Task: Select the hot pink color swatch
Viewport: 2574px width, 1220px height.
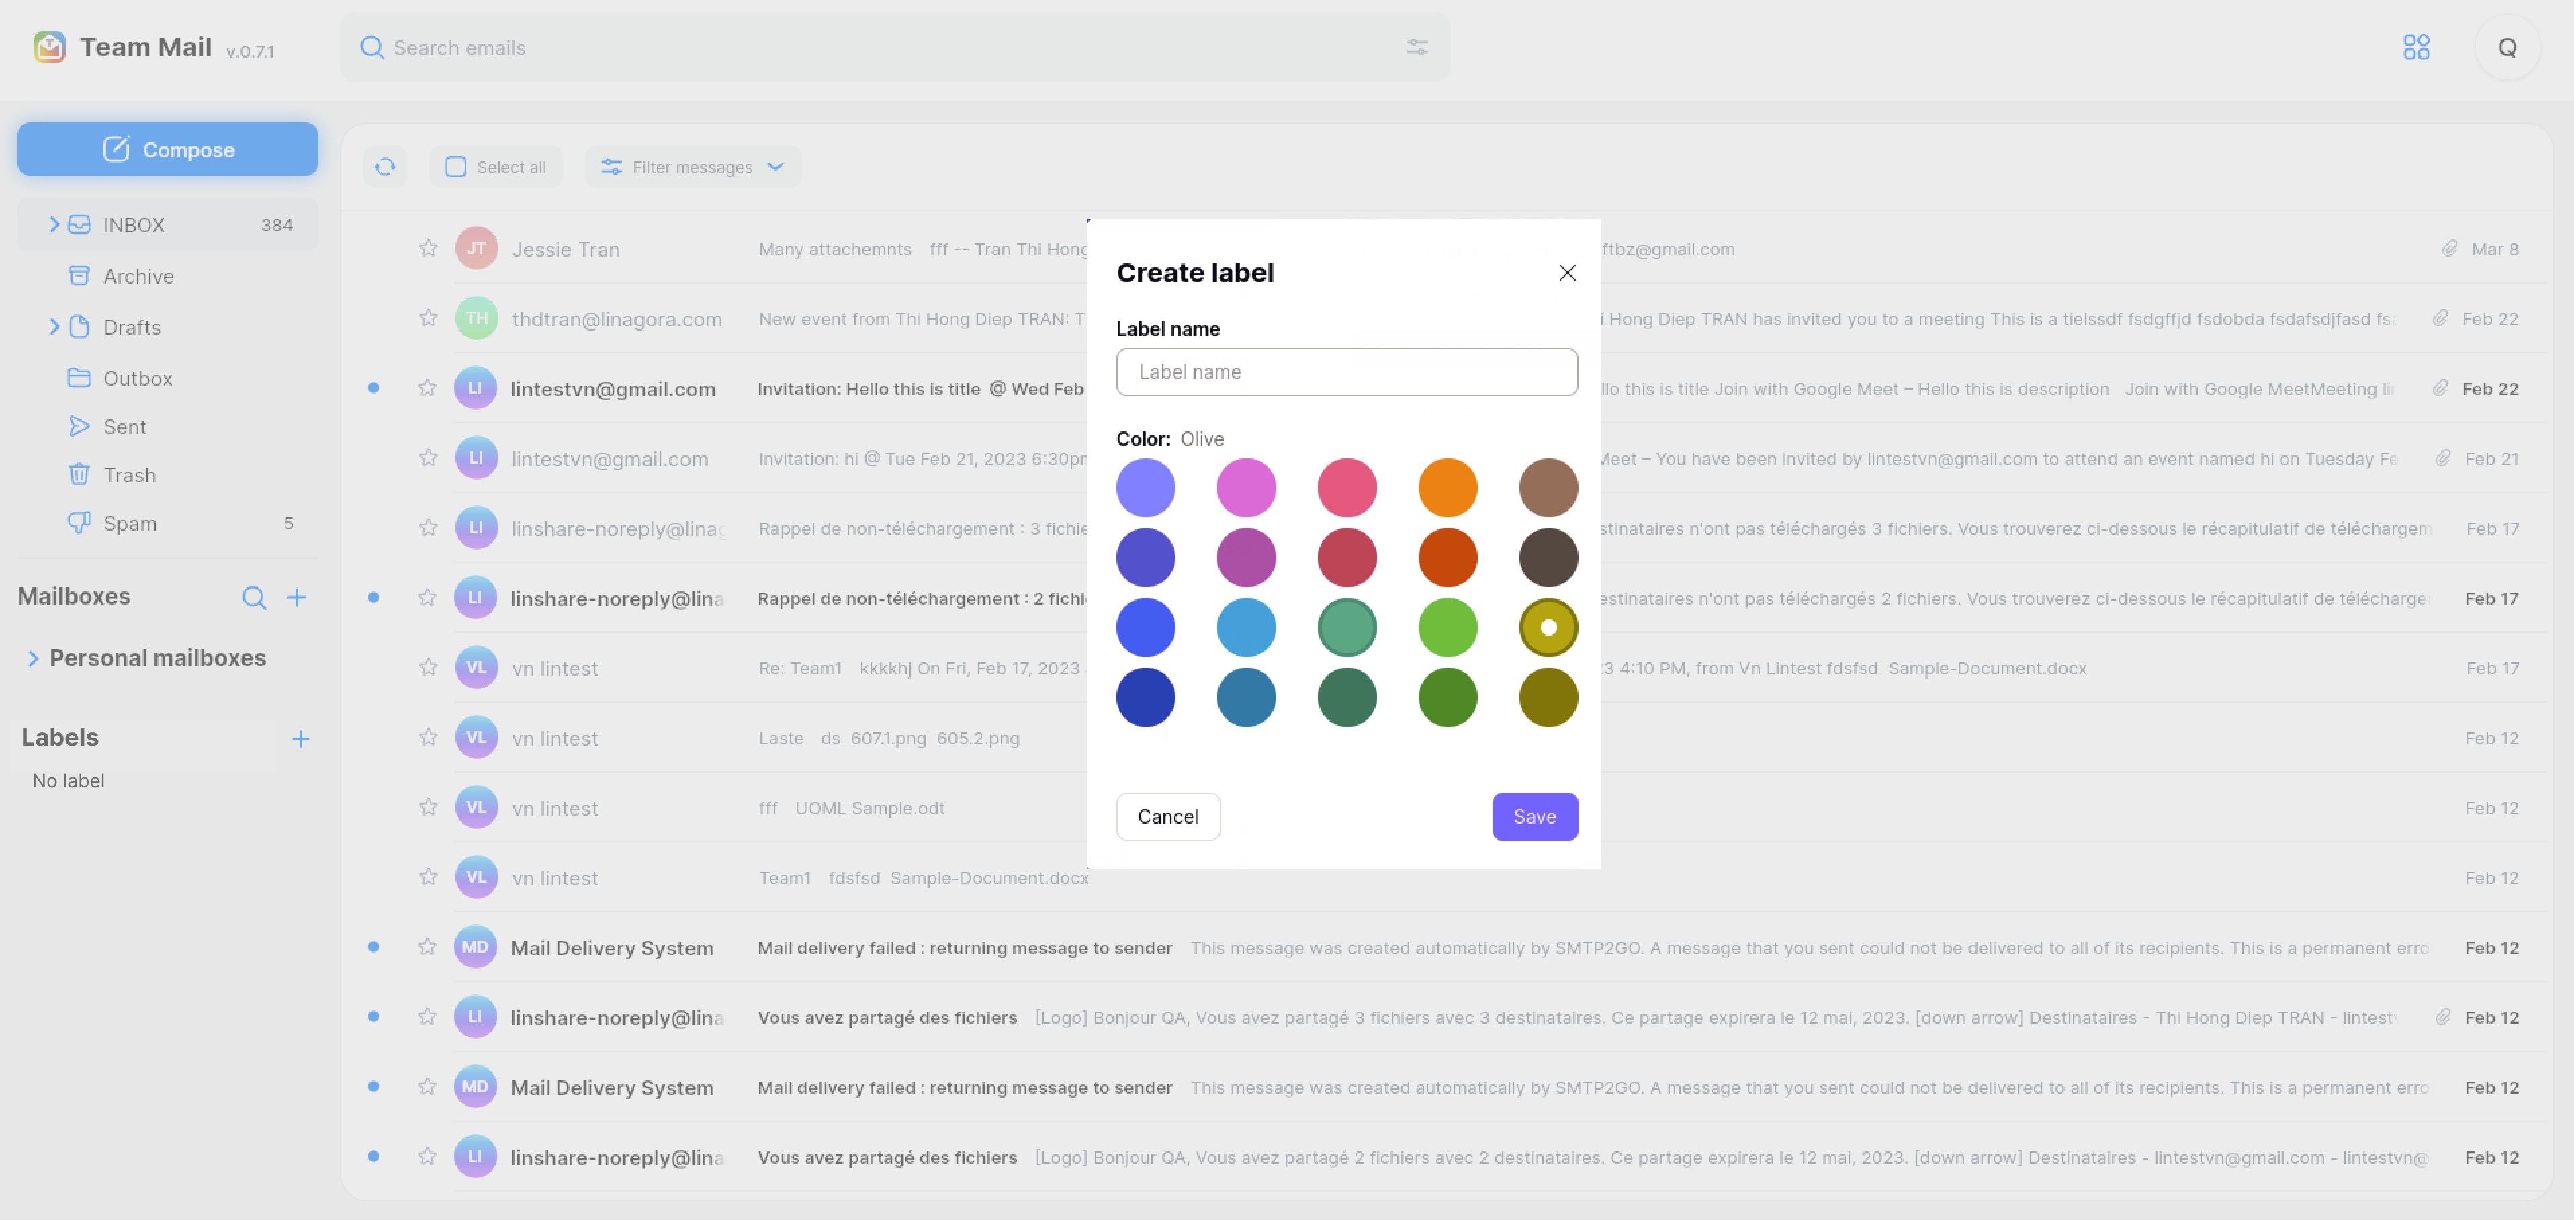Action: 1347,488
